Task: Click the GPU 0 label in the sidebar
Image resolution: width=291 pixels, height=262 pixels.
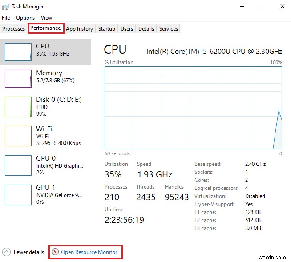Action: pos(46,158)
